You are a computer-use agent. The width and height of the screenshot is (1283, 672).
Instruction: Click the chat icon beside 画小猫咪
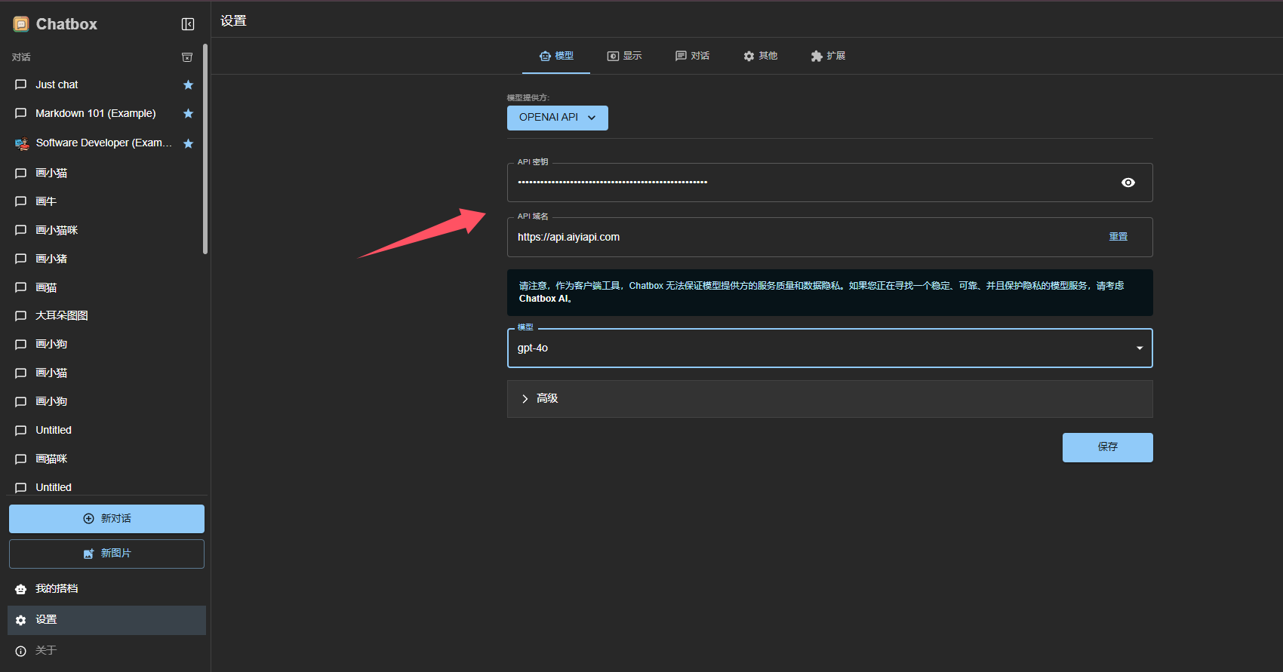point(21,230)
